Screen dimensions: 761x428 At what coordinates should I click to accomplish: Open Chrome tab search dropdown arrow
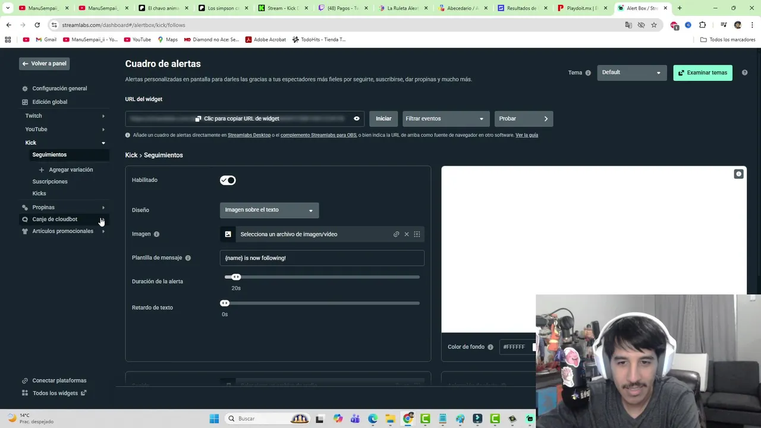point(8,8)
